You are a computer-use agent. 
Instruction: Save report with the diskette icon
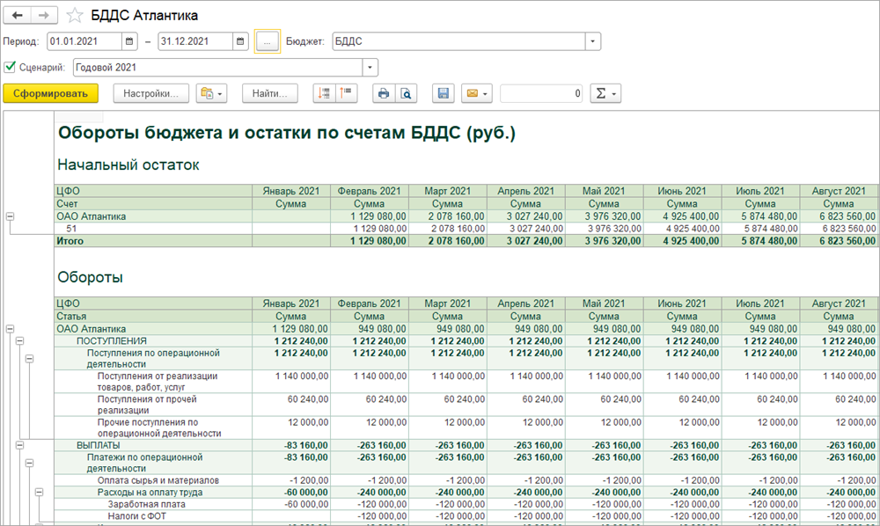tap(444, 93)
